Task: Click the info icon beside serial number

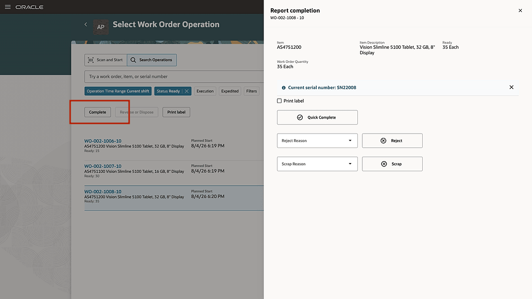Action: click(283, 88)
